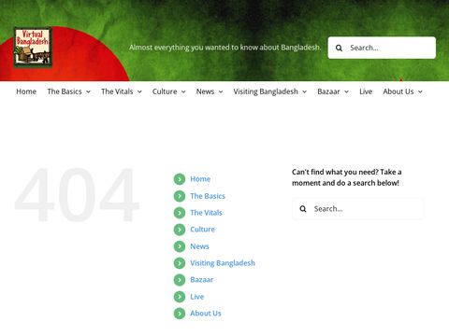The image size is (449, 336).
Task: Click green arrow icon beside Home link
Action: point(180,179)
